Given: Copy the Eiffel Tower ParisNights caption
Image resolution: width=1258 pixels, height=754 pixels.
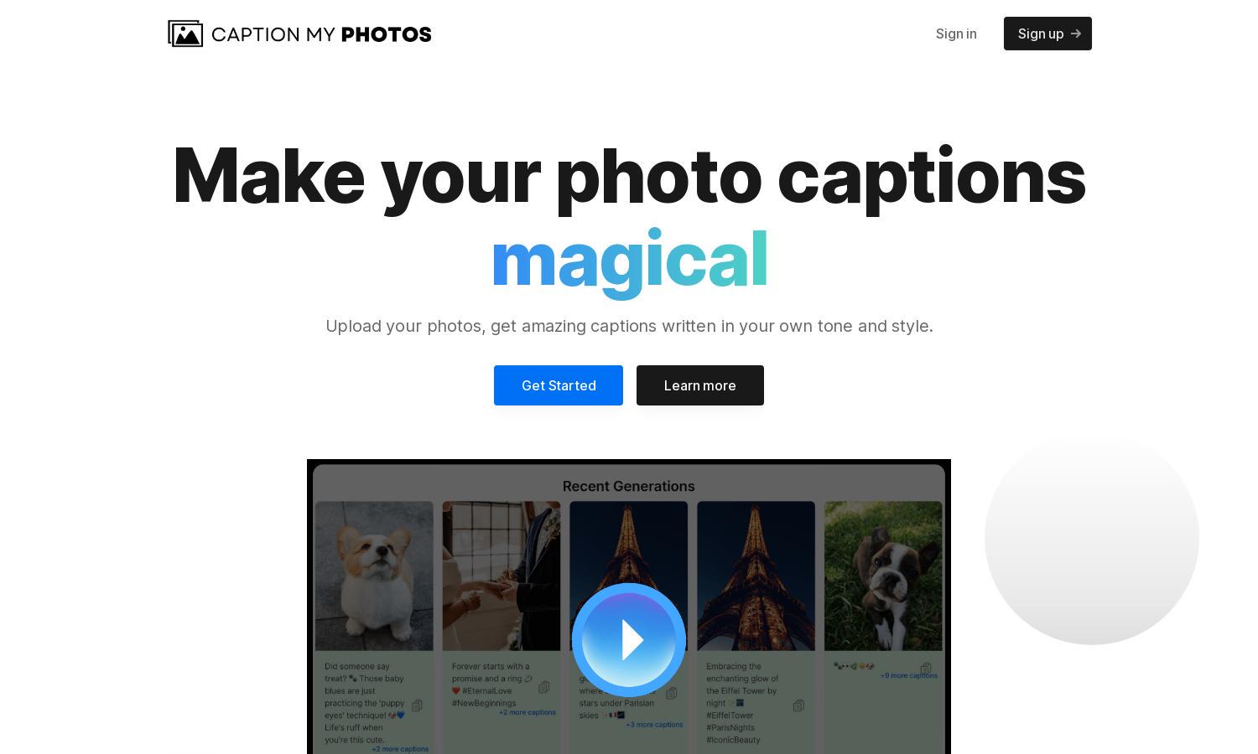Looking at the screenshot, I should 798,705.
